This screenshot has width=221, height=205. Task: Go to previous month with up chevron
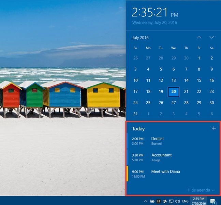(199, 38)
